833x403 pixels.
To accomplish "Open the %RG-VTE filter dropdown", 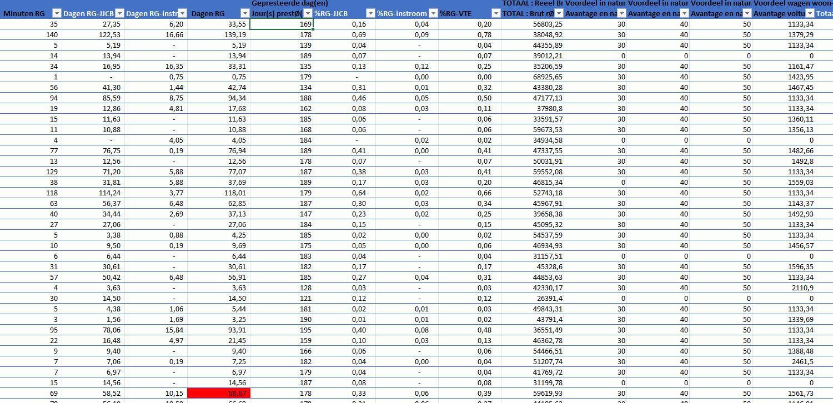I will [496, 13].
